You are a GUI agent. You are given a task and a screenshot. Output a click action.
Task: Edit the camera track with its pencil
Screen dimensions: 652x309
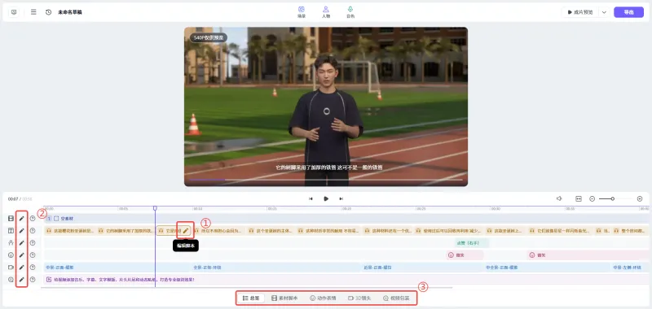(x=22, y=267)
